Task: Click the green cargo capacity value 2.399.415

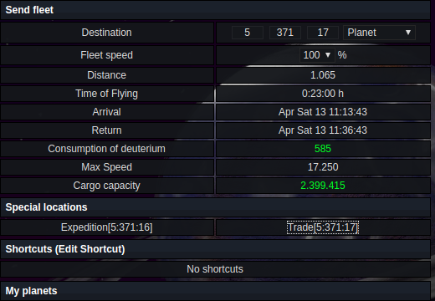Action: [x=323, y=186]
